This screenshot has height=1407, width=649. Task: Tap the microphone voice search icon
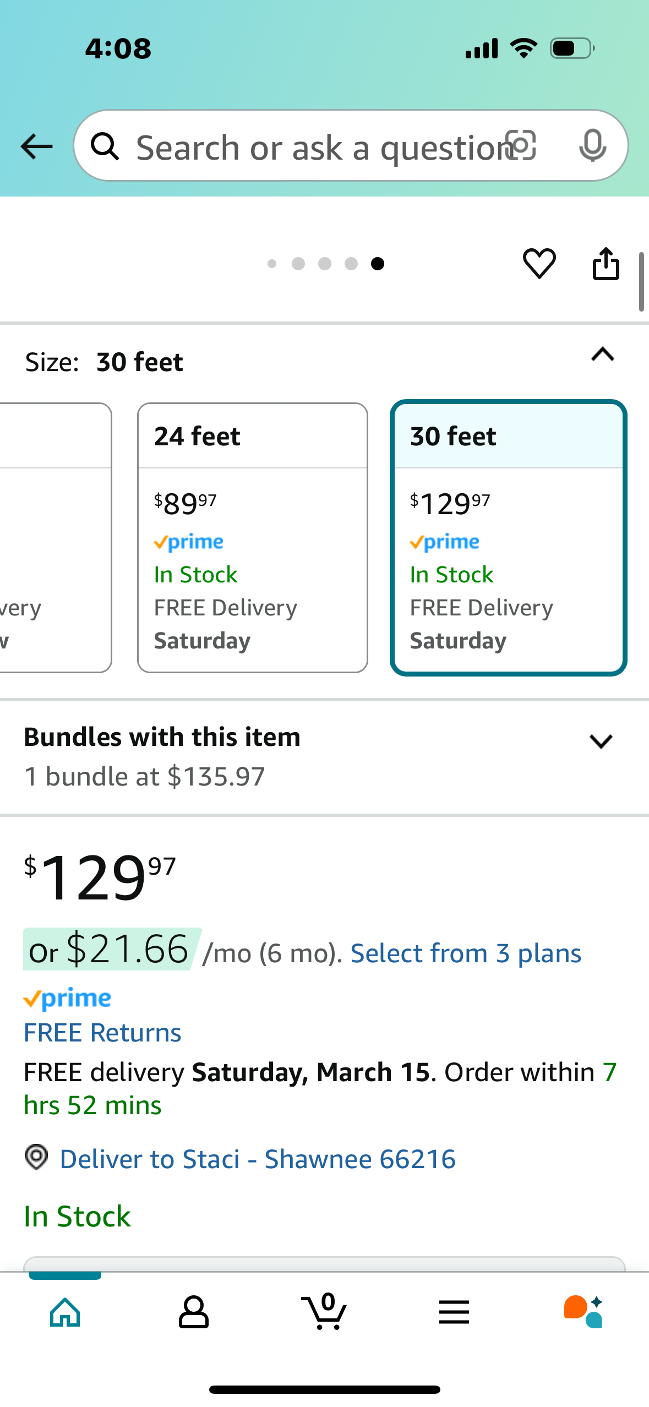tap(592, 146)
